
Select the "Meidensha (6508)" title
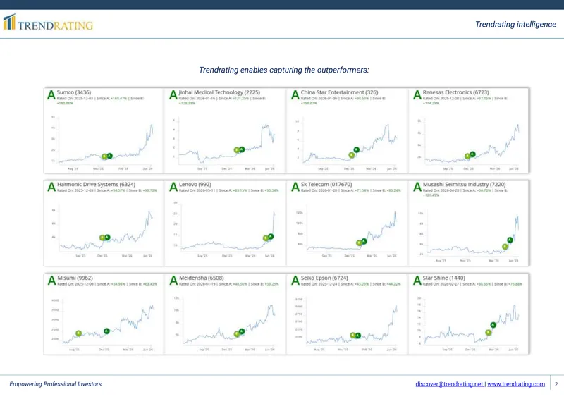202,278
